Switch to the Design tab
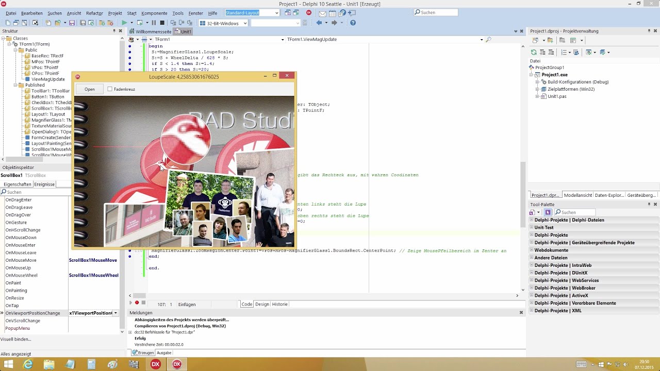The width and height of the screenshot is (660, 371). 262,304
